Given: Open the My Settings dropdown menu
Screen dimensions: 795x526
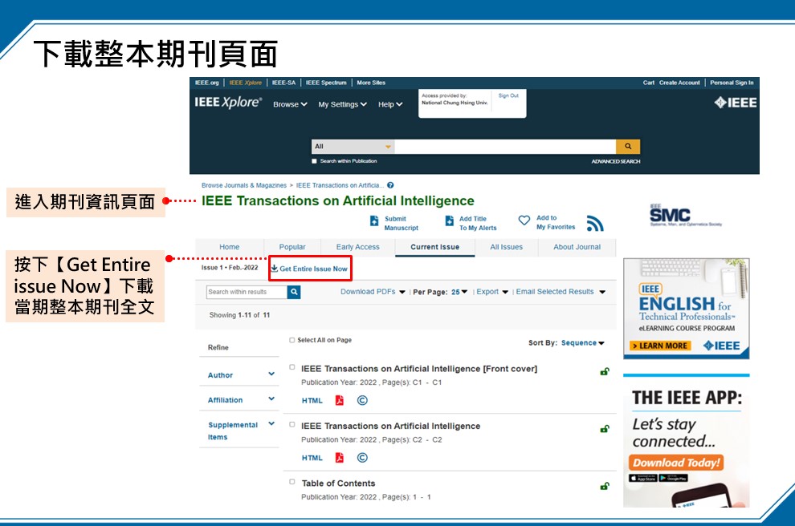Looking at the screenshot, I should tap(342, 104).
